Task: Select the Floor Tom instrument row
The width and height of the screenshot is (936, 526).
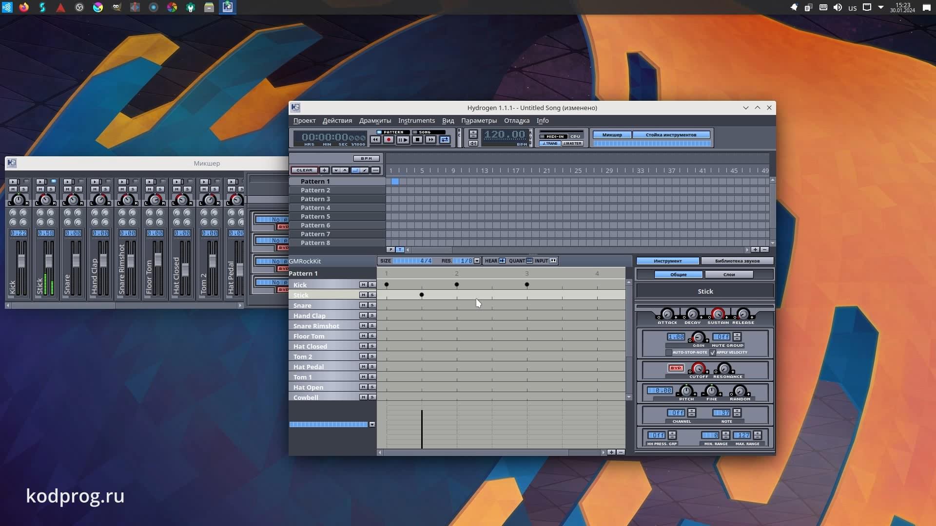Action: click(324, 336)
